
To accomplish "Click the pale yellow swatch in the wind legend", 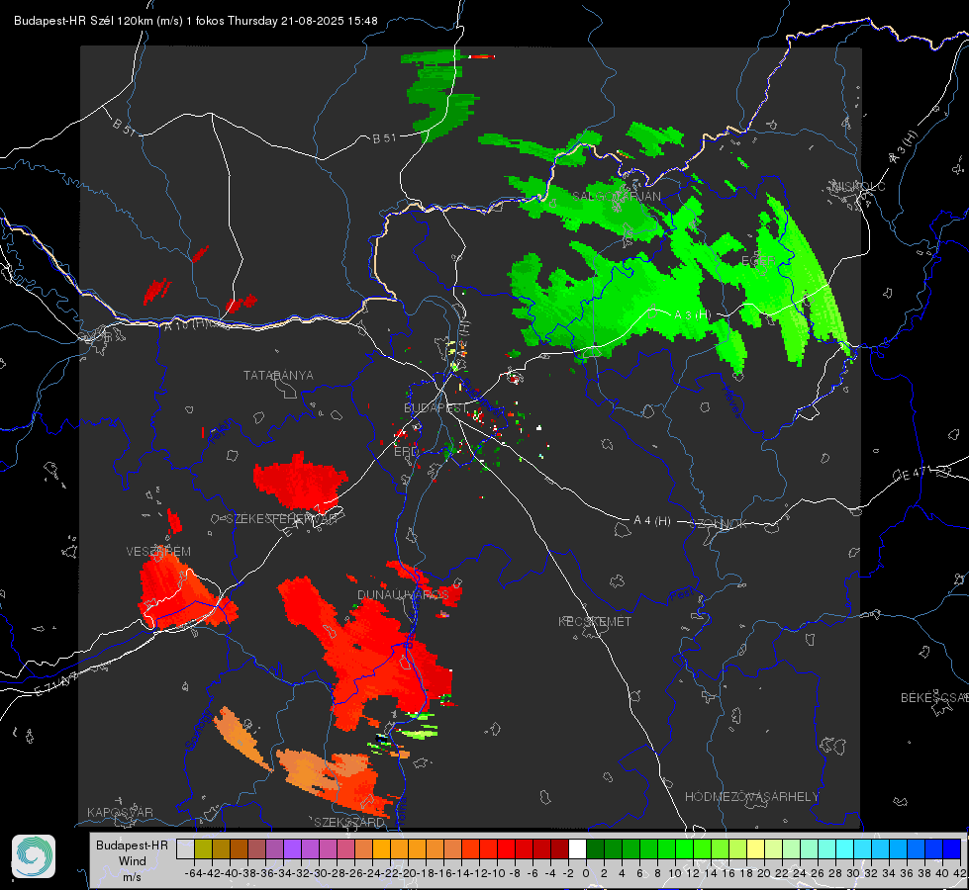I will point(756,848).
